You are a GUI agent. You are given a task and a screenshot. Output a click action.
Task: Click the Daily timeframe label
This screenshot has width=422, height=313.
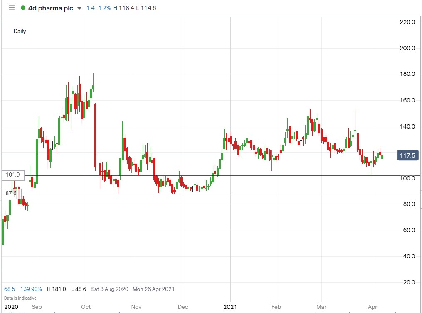19,31
